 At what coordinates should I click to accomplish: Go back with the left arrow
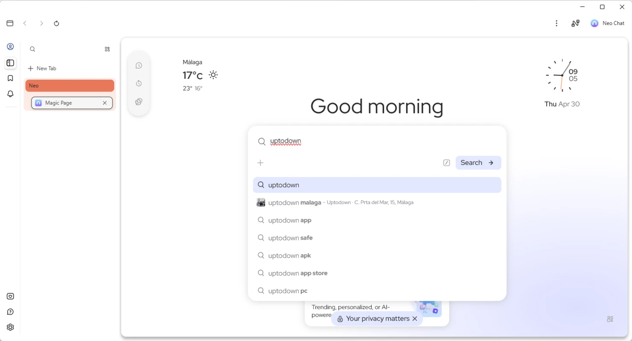[25, 23]
